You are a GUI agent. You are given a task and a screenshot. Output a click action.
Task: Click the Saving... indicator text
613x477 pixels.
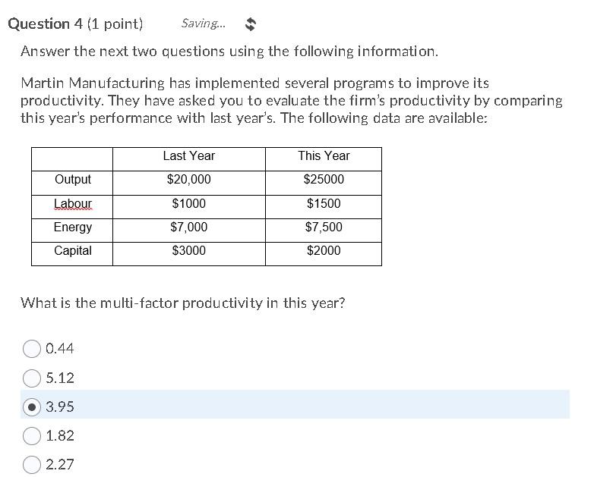pyautogui.click(x=203, y=23)
